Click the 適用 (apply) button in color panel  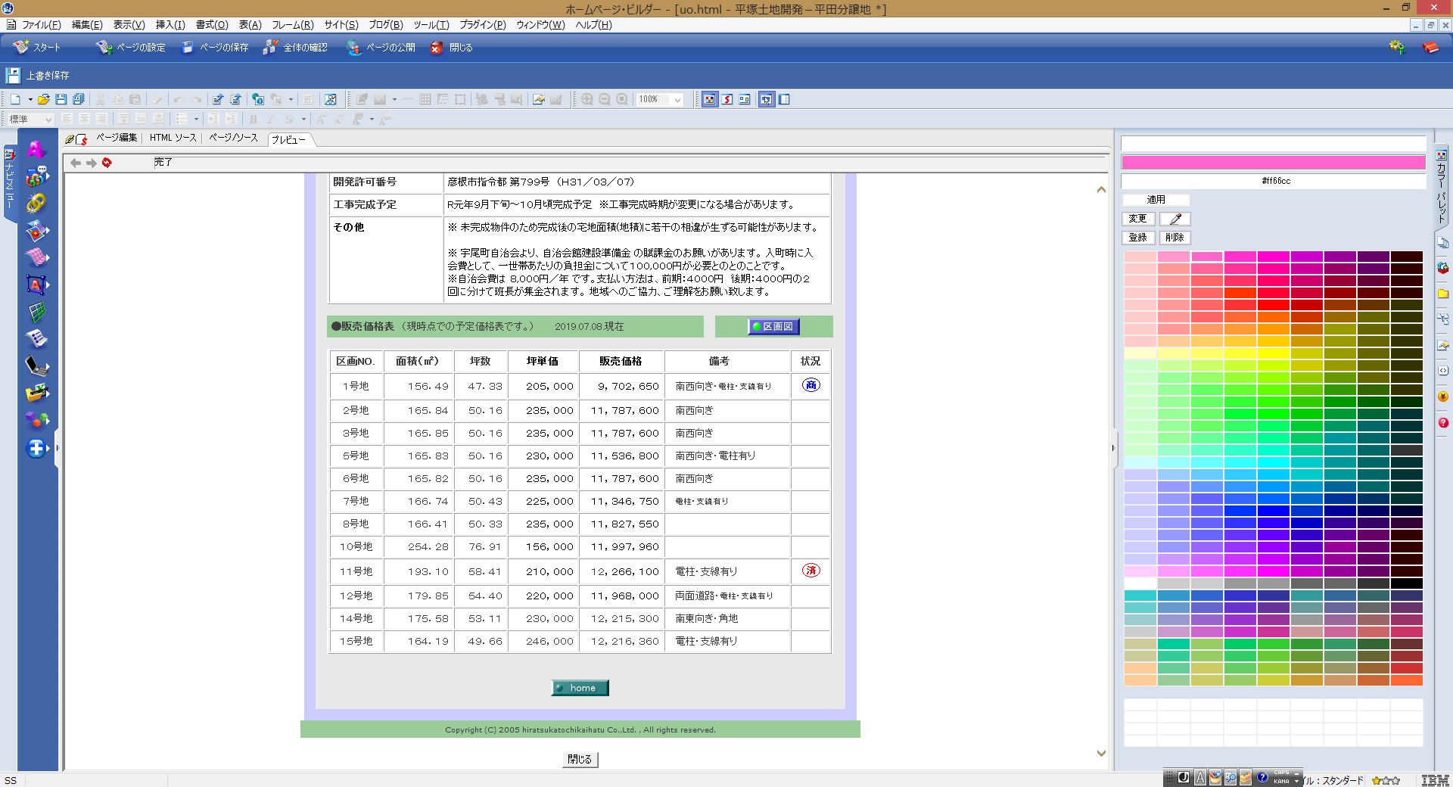[x=1156, y=200]
